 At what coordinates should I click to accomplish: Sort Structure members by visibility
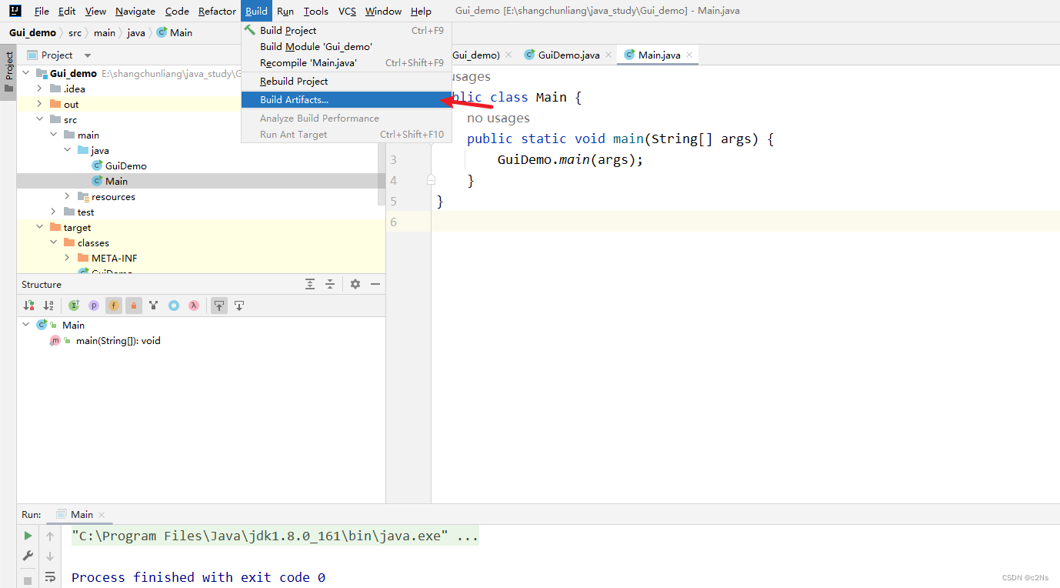29,306
